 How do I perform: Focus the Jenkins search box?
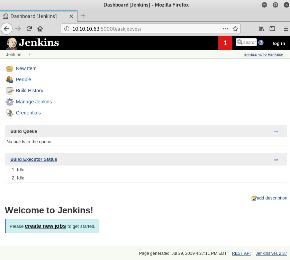246,42
